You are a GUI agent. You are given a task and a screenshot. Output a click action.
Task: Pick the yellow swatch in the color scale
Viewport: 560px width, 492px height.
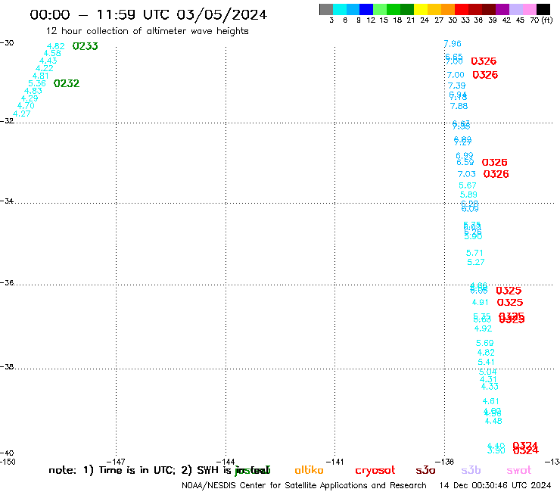coord(421,9)
